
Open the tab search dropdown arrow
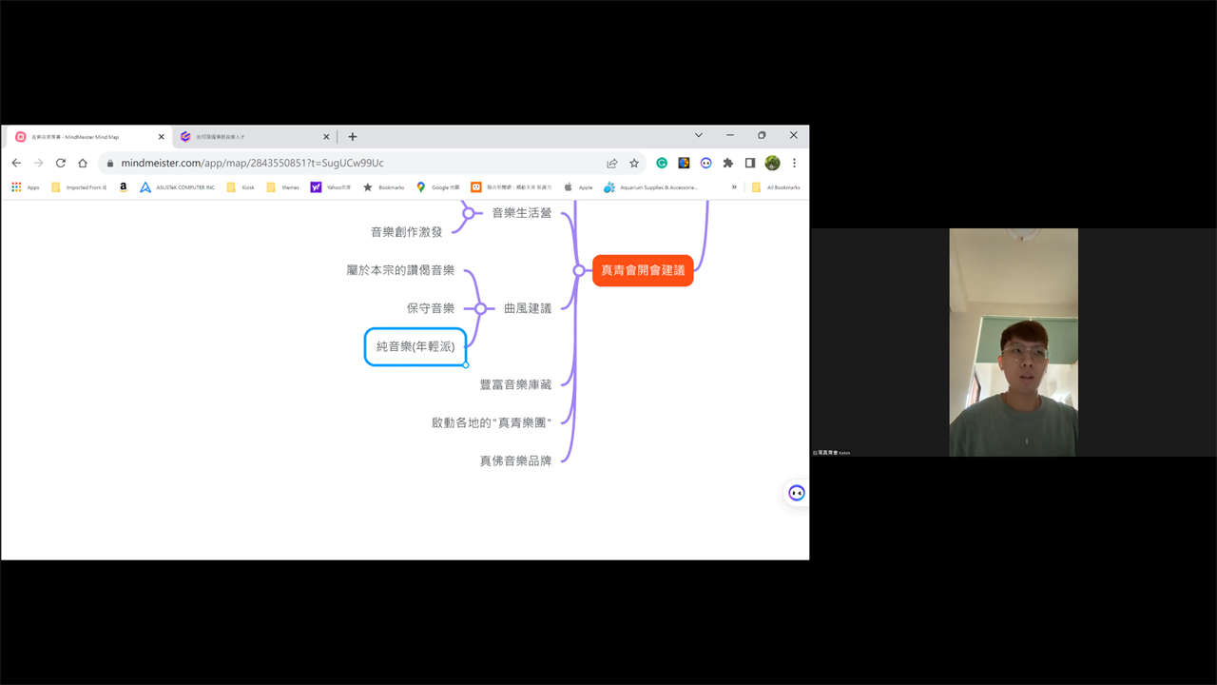pyautogui.click(x=698, y=136)
